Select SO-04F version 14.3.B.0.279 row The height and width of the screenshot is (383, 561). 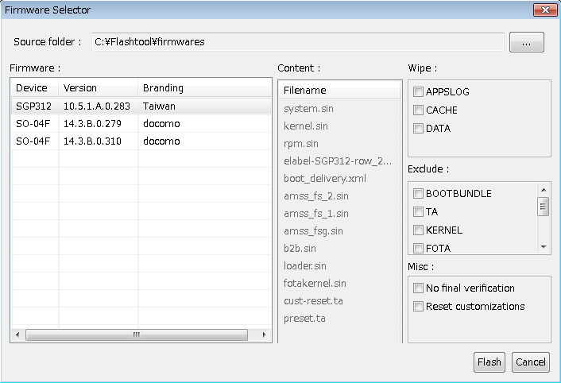(x=141, y=124)
